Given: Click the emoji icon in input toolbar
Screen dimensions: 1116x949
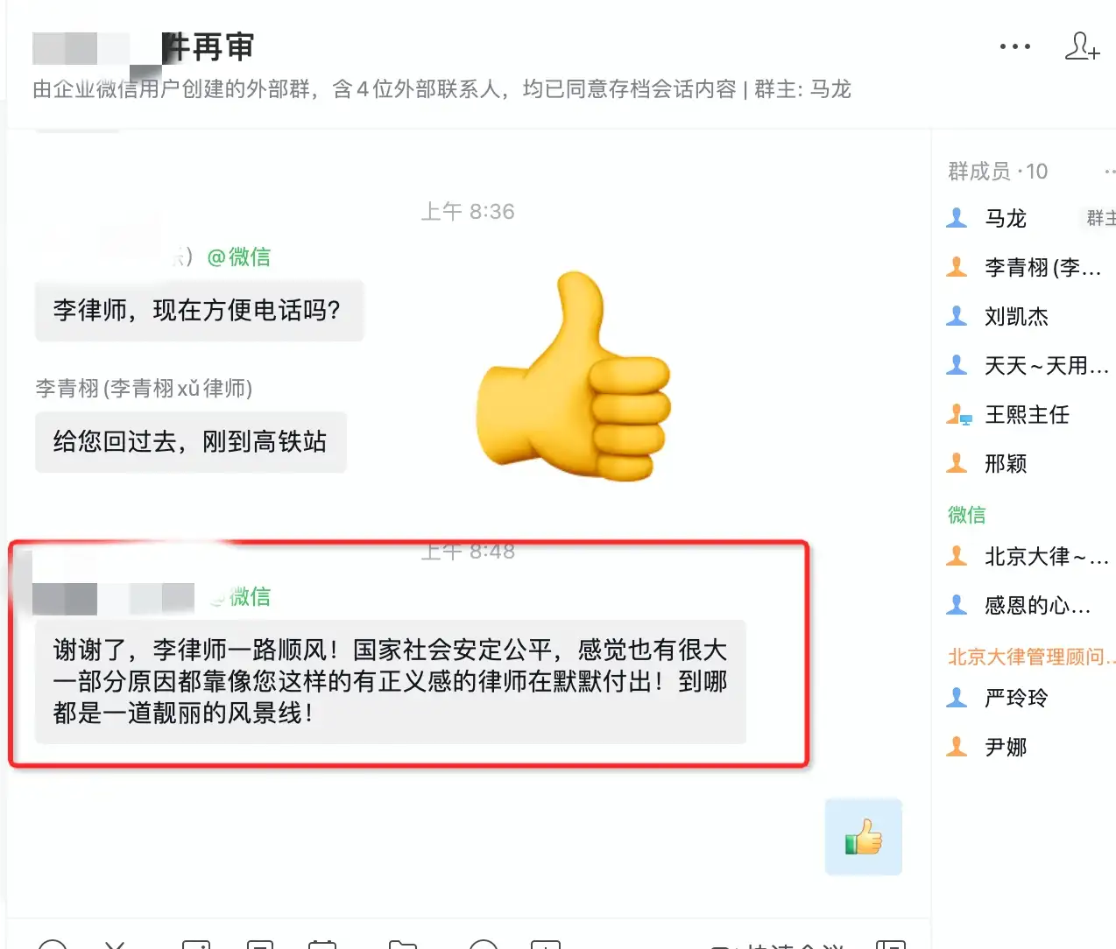Looking at the screenshot, I should click(x=53, y=944).
